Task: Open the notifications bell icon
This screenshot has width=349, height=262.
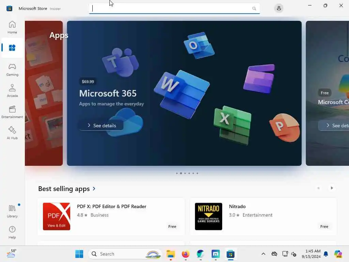Action: pyautogui.click(x=326, y=254)
